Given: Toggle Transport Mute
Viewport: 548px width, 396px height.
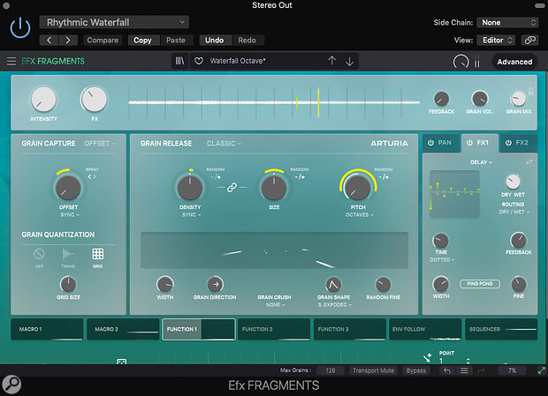Looking at the screenshot, I should [373, 370].
